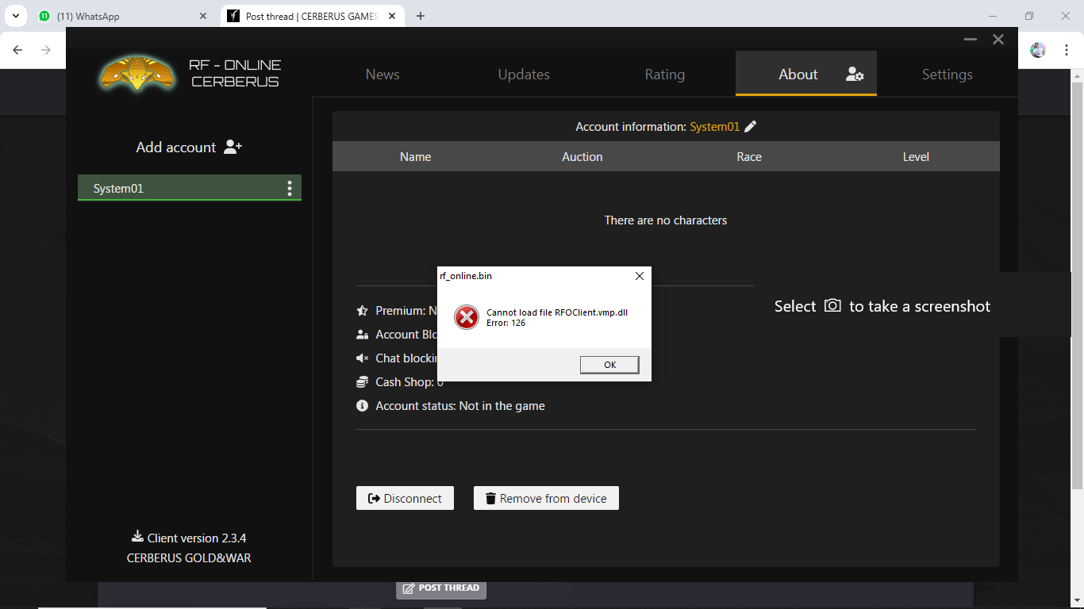
Task: Click the red error icon in dialog
Action: (467, 318)
